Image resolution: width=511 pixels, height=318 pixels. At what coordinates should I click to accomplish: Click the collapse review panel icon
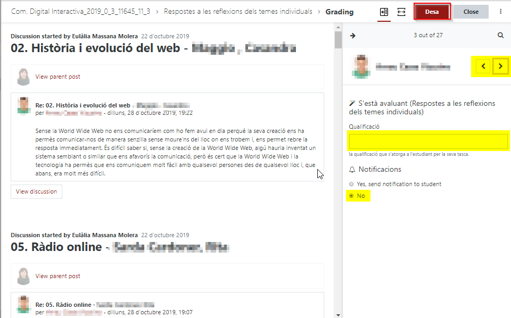coord(384,12)
